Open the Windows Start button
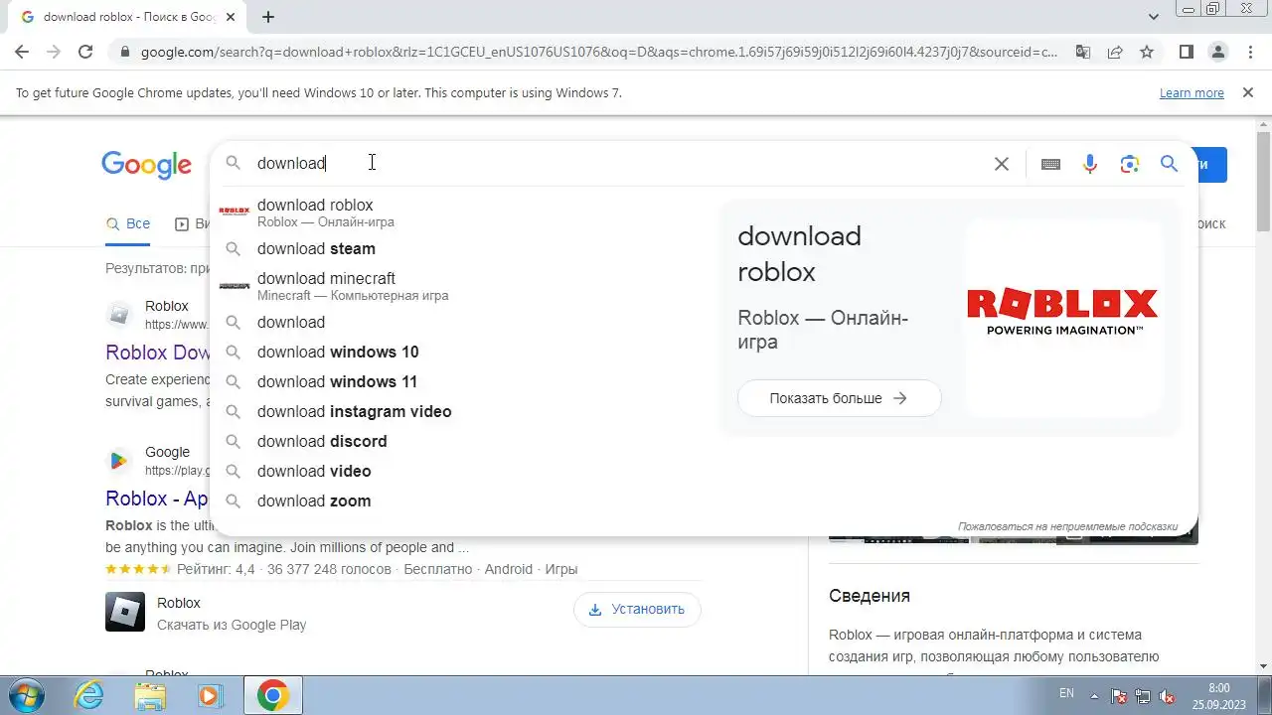 click(24, 695)
